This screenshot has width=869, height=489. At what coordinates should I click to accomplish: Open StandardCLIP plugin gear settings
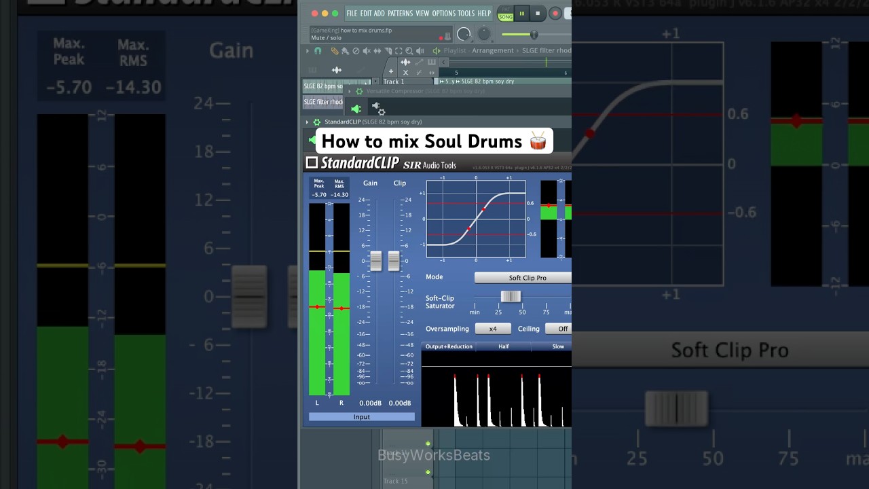tap(316, 122)
